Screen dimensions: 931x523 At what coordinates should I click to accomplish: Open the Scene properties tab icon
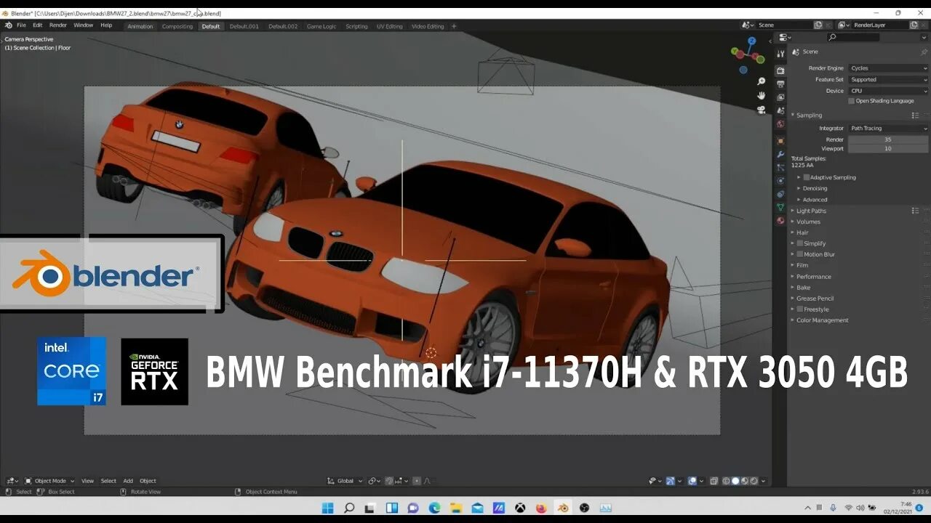[x=780, y=111]
